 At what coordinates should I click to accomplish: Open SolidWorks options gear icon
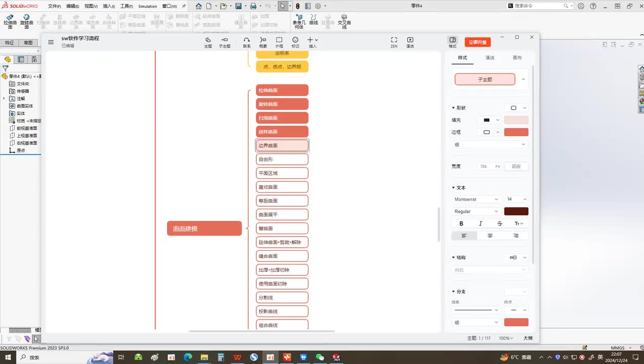point(318,6)
